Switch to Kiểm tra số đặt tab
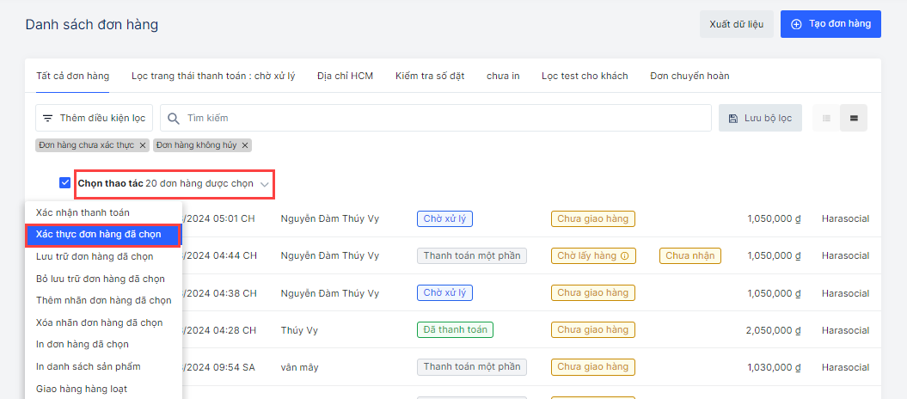Image resolution: width=907 pixels, height=399 pixels. pos(430,76)
